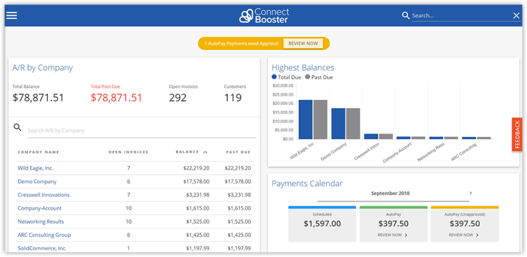Click Payments Calendar panel title
Image resolution: width=527 pixels, height=257 pixels.
(x=307, y=183)
